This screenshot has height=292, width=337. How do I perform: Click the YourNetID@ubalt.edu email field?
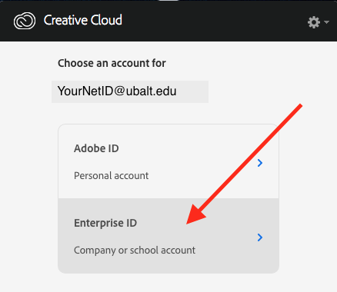[x=130, y=91]
